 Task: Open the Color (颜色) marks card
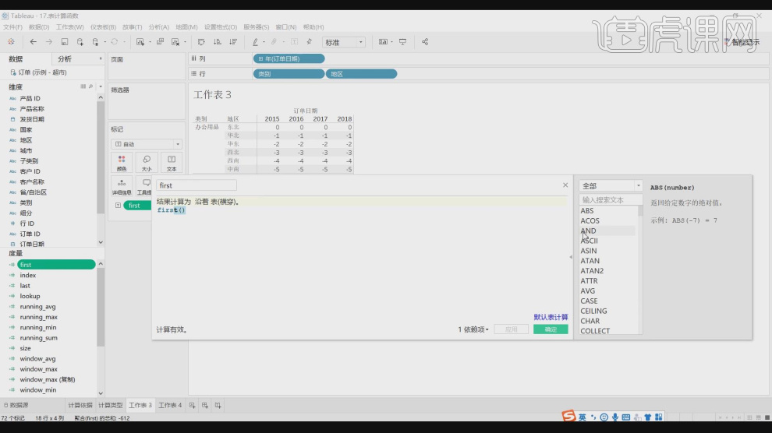pos(122,163)
